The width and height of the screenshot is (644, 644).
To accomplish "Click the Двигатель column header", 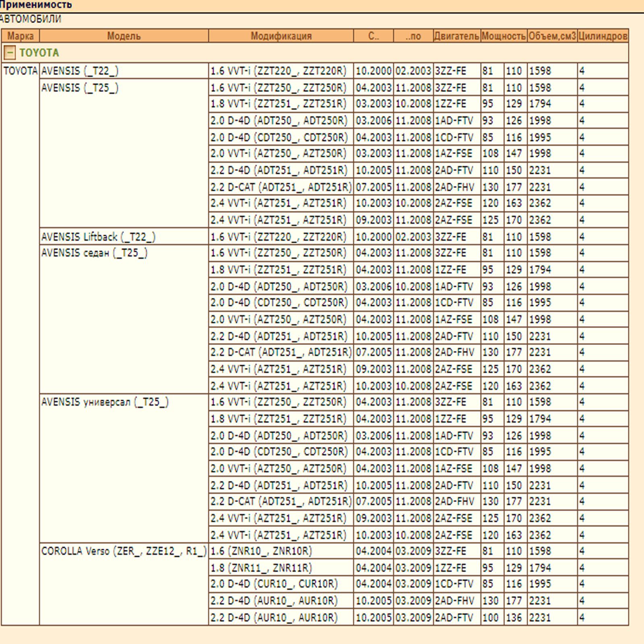I will click(x=456, y=36).
